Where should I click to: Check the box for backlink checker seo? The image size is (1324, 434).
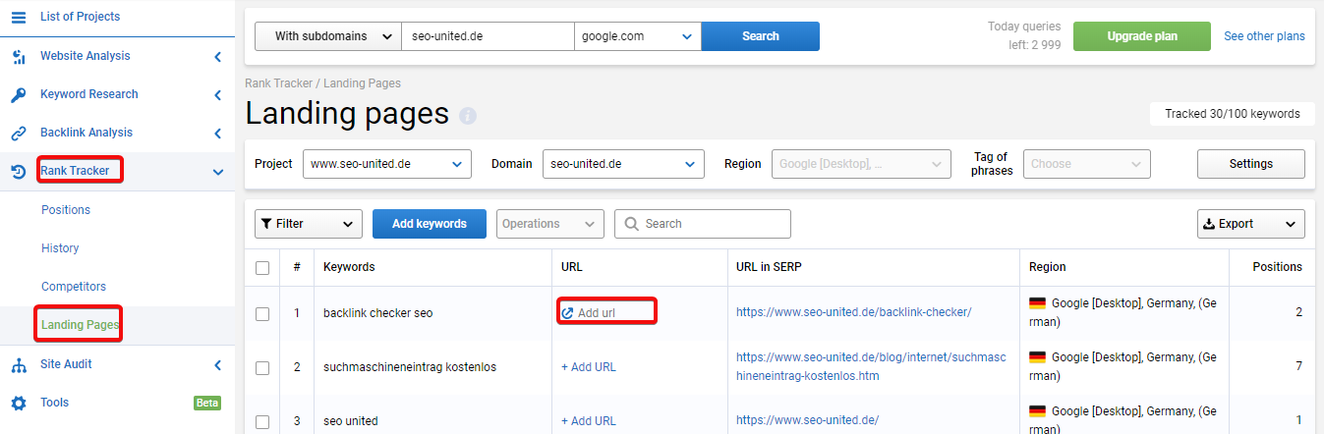pos(262,313)
